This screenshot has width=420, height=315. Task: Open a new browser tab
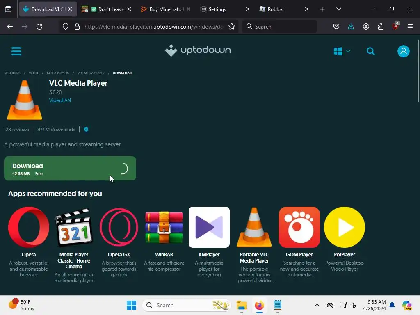(x=322, y=9)
